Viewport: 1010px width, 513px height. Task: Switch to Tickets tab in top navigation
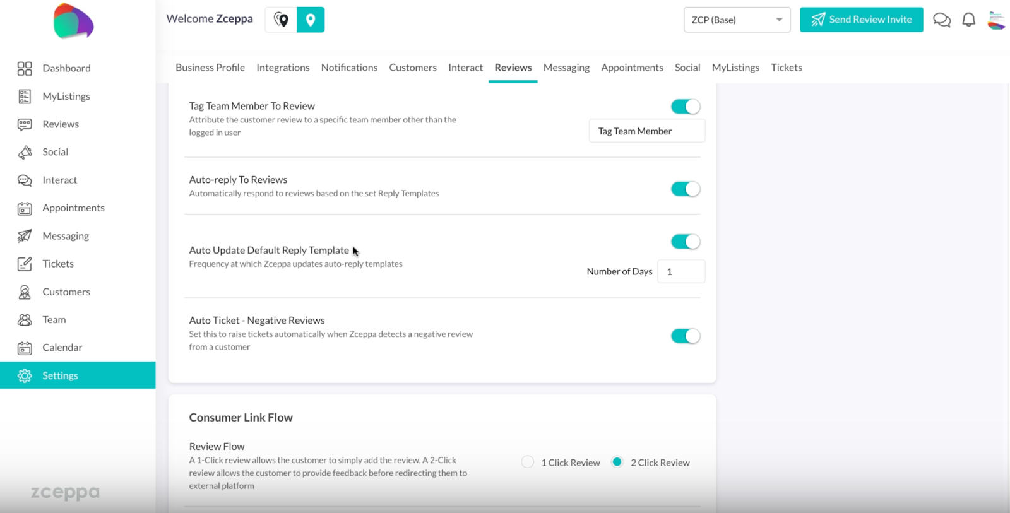click(x=787, y=68)
